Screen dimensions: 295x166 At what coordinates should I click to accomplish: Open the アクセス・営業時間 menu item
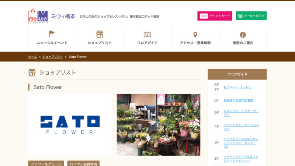click(x=195, y=43)
